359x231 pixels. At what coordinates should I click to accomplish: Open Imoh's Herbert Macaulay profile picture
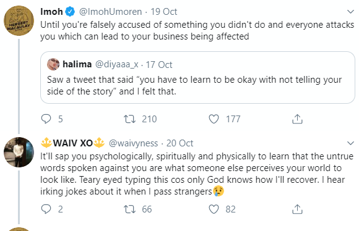(19, 20)
